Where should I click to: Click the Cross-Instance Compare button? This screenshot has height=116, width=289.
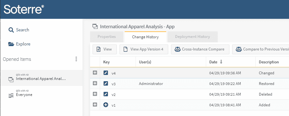(200, 49)
